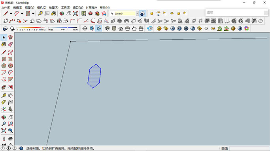
Task: Open the Layer0 layer dropdown
Action: 137,13
